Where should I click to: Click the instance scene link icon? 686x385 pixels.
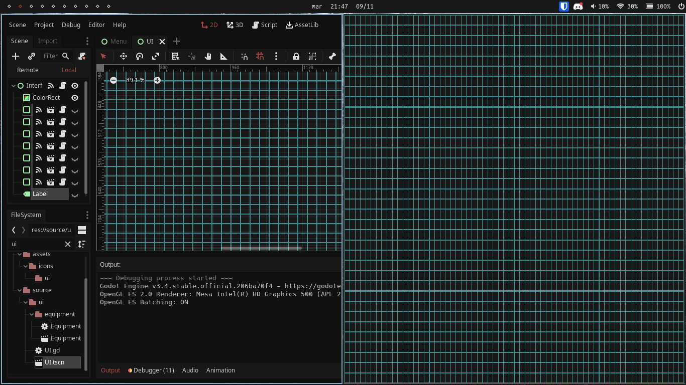(31, 56)
